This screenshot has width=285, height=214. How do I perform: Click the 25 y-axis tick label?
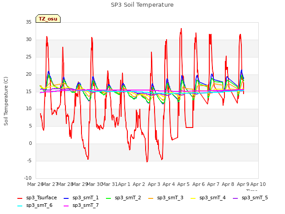(x=28, y=57)
